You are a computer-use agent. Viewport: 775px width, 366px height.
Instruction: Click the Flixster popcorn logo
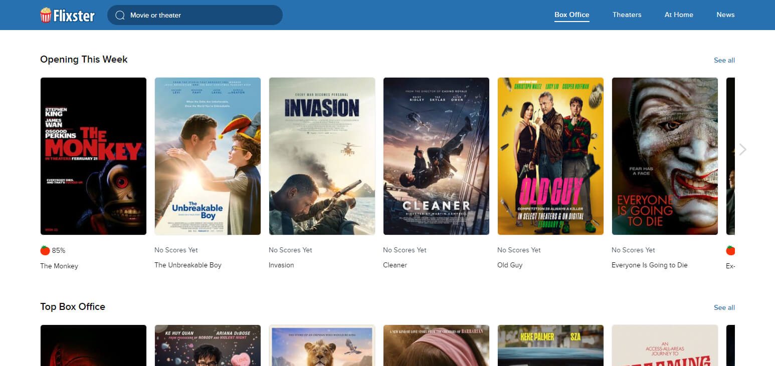pos(67,15)
